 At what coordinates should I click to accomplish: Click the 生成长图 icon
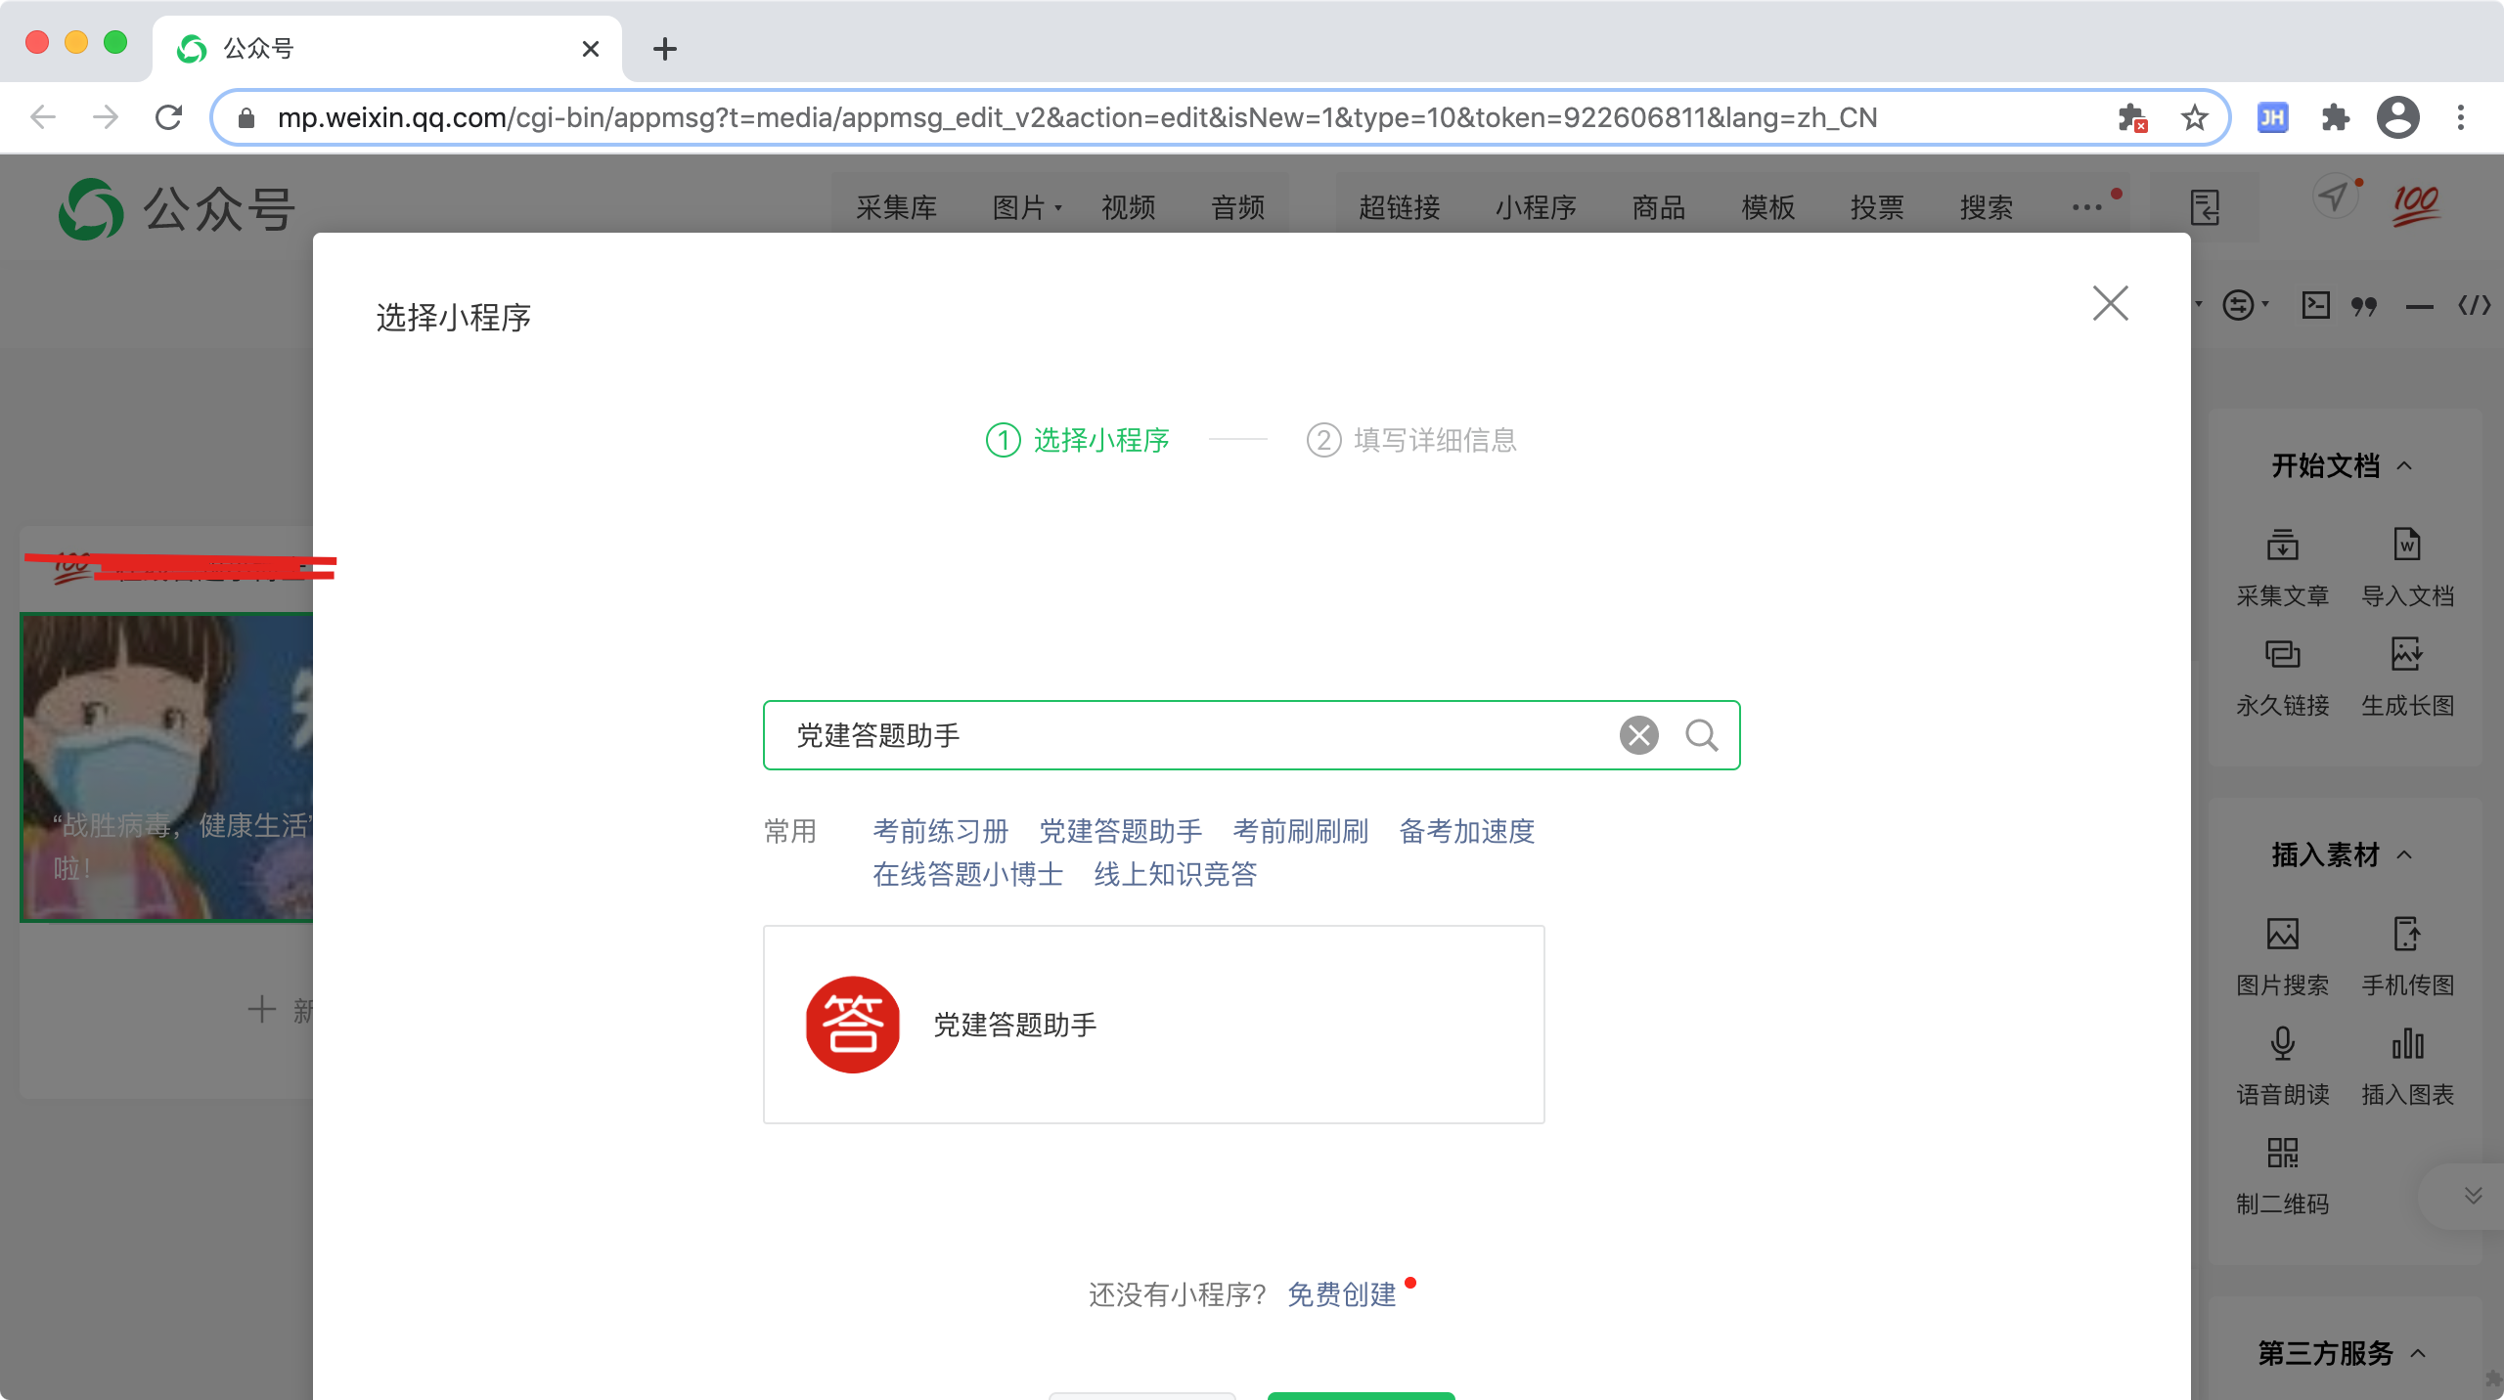(2407, 654)
